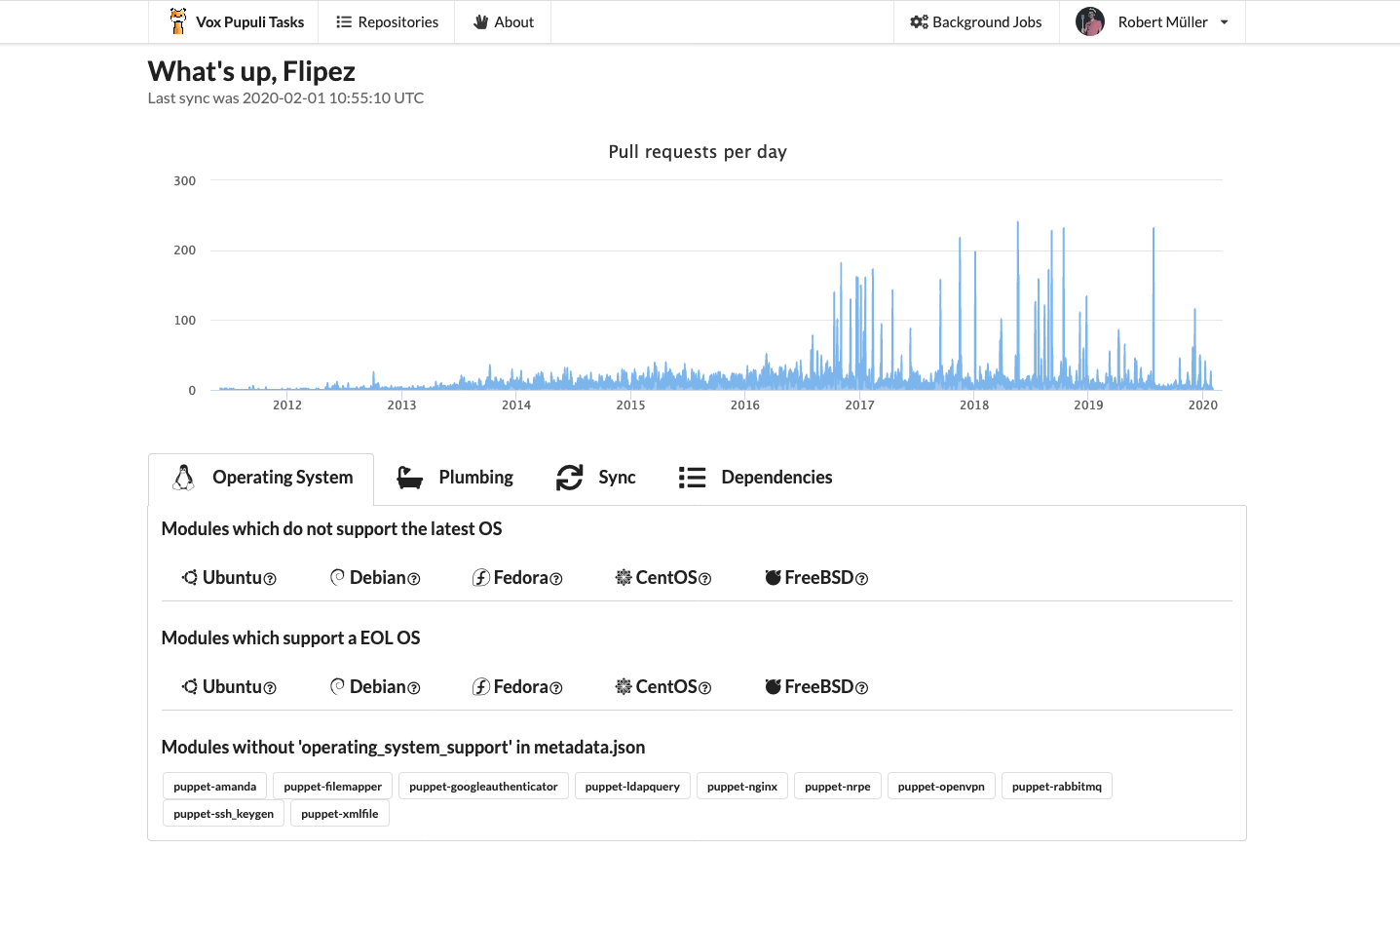Screen dimensions: 1400x926
Task: Select the puppet-ssh_keygen module tag
Action: point(223,814)
